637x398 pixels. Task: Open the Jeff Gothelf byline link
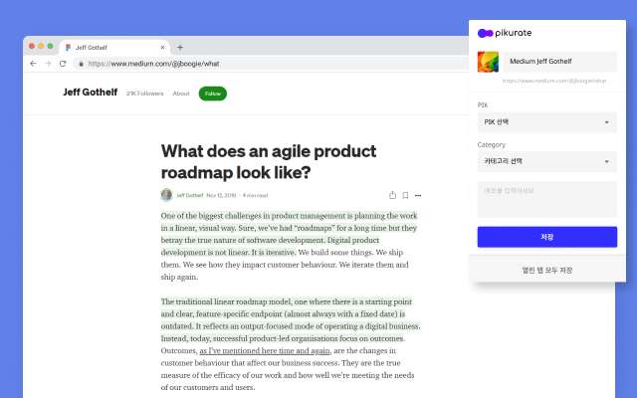coord(190,195)
